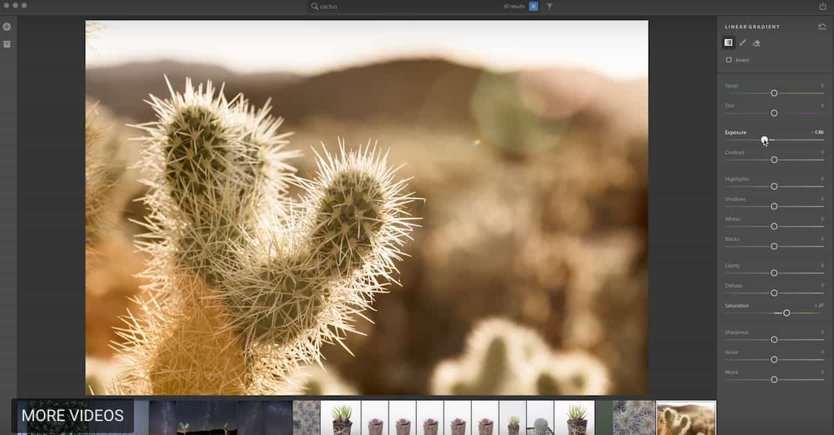Open the My Photos archive icon

pos(7,44)
